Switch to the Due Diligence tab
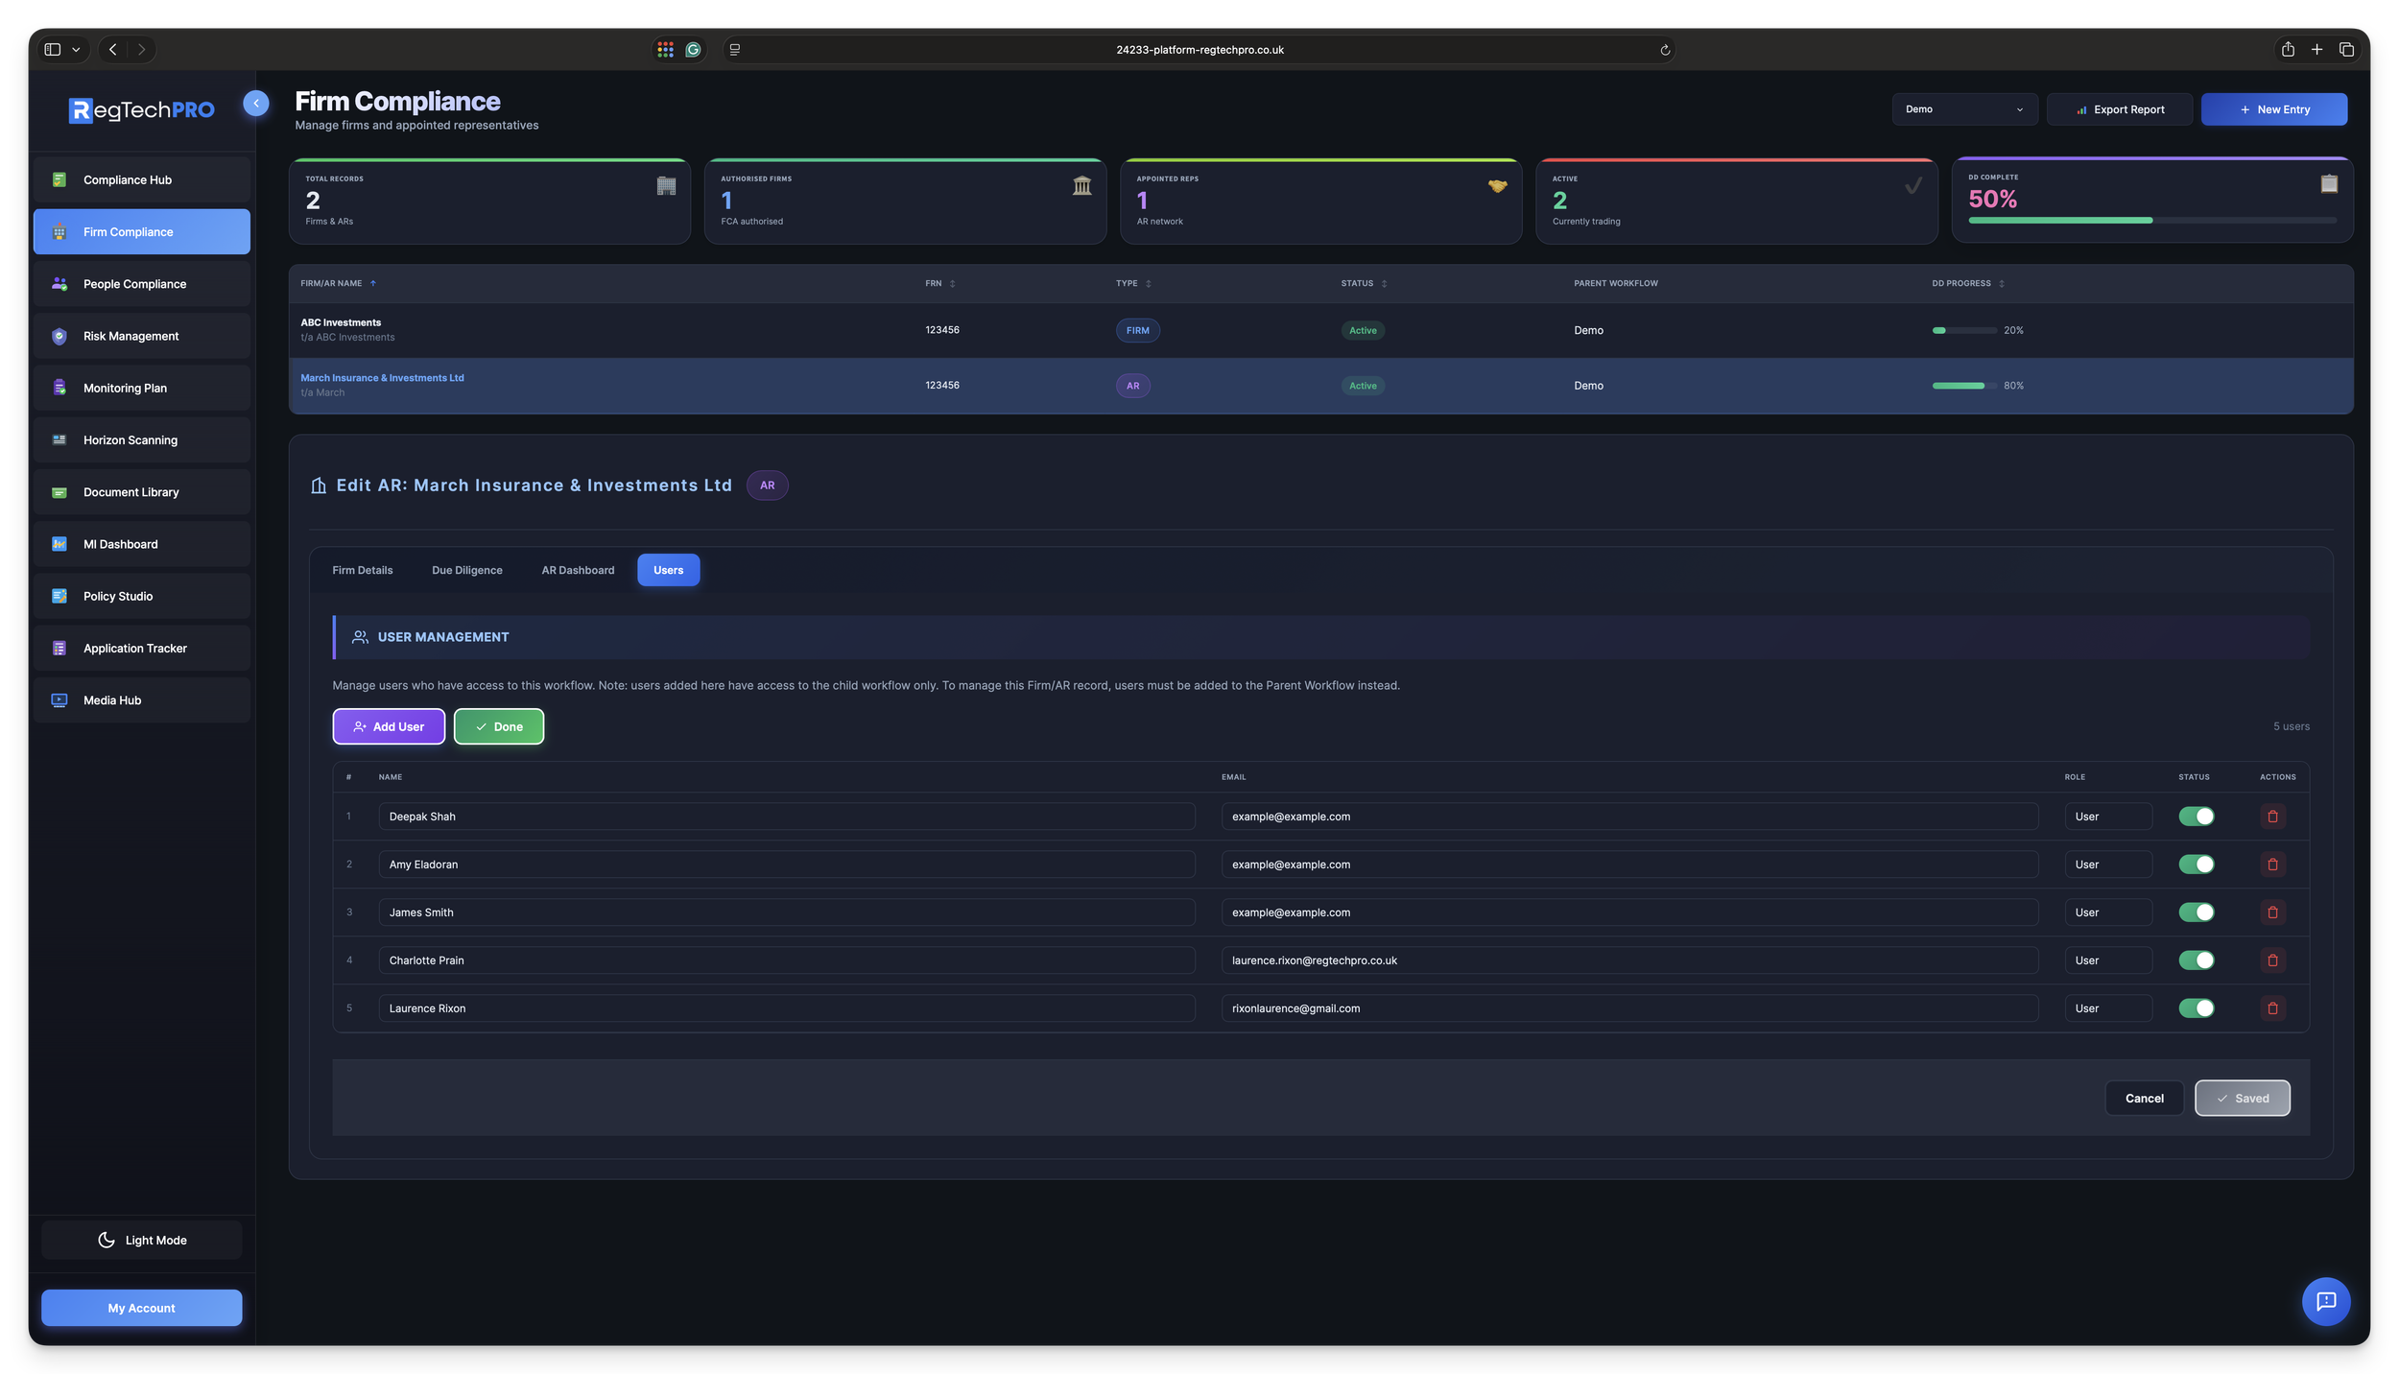This screenshot has width=2399, height=1374. pos(467,569)
